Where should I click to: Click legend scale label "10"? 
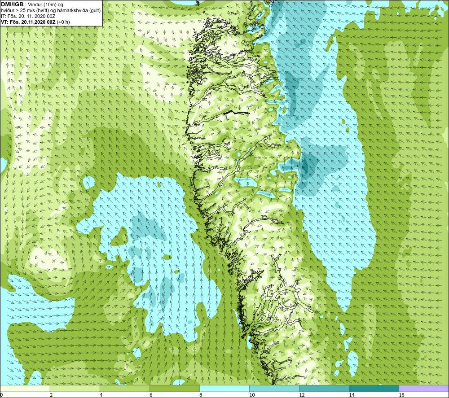click(252, 395)
